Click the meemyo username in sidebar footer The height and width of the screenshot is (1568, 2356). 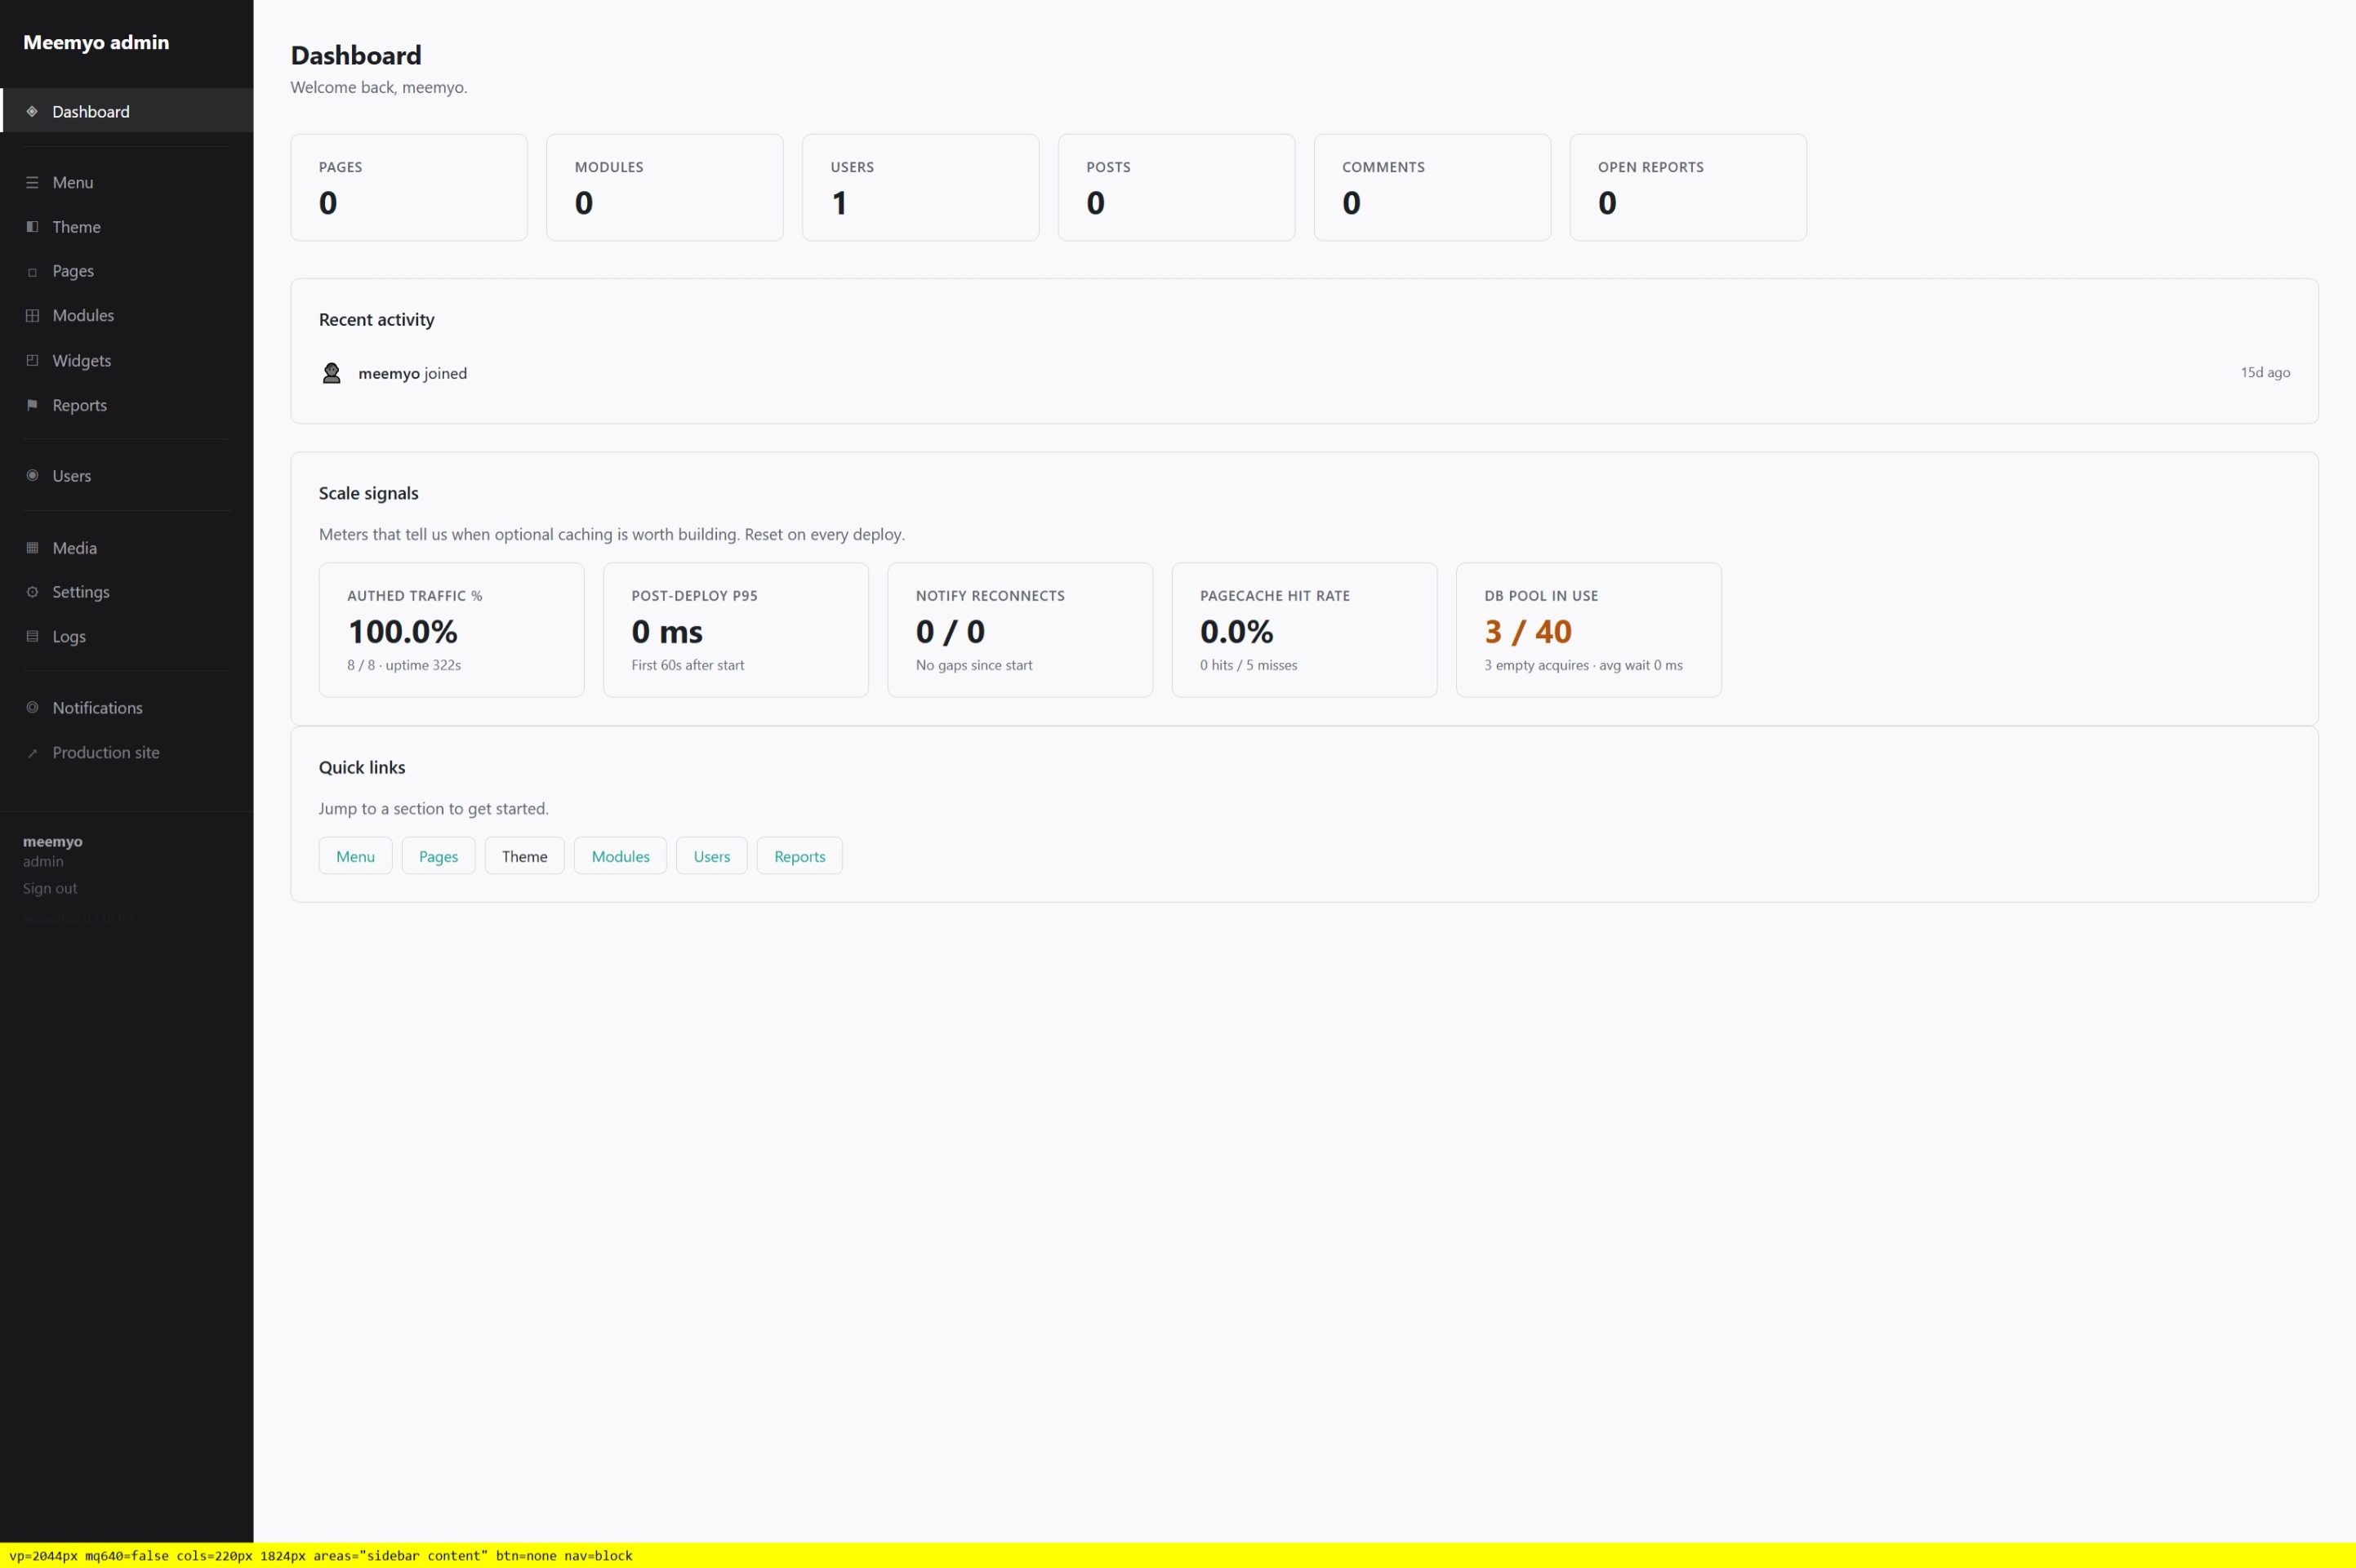coord(53,842)
